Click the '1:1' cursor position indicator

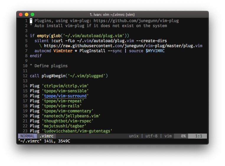(199, 136)
